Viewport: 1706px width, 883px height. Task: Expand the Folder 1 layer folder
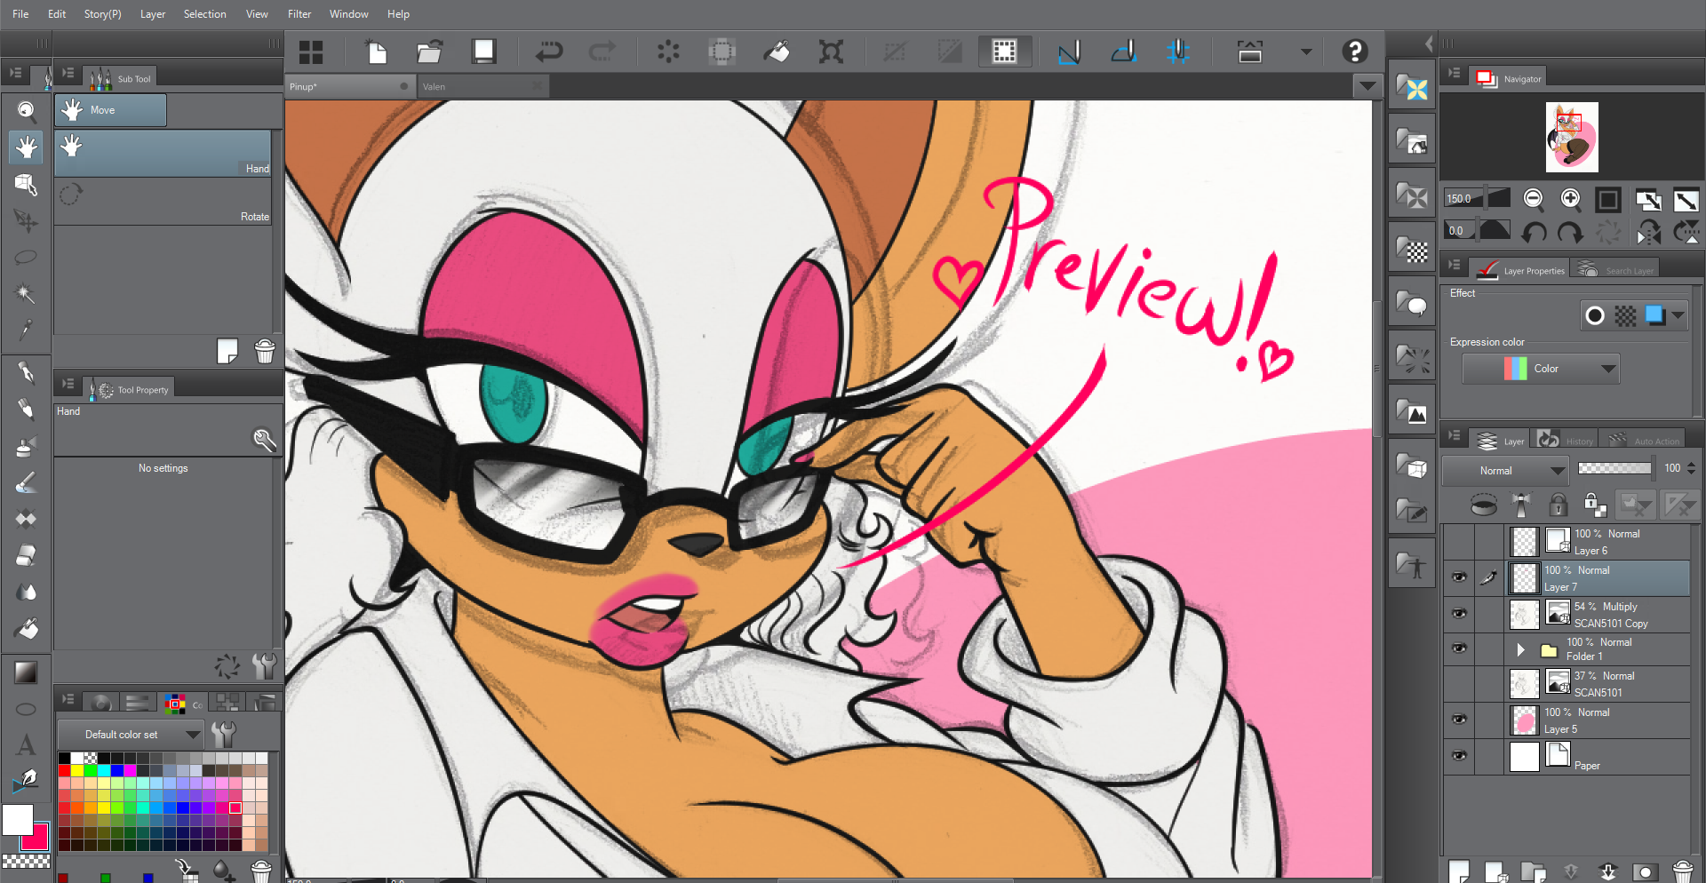[x=1520, y=649]
